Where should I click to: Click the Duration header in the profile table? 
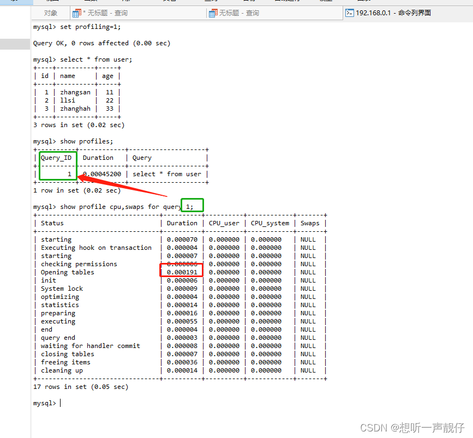click(182, 223)
